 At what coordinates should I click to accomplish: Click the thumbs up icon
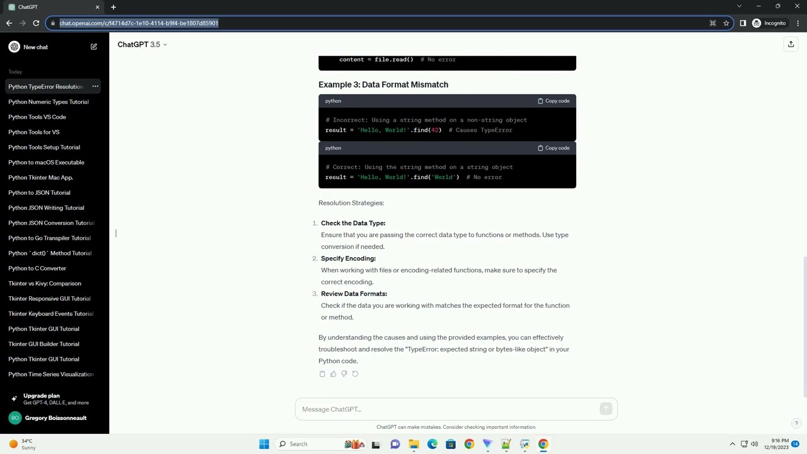click(x=333, y=374)
